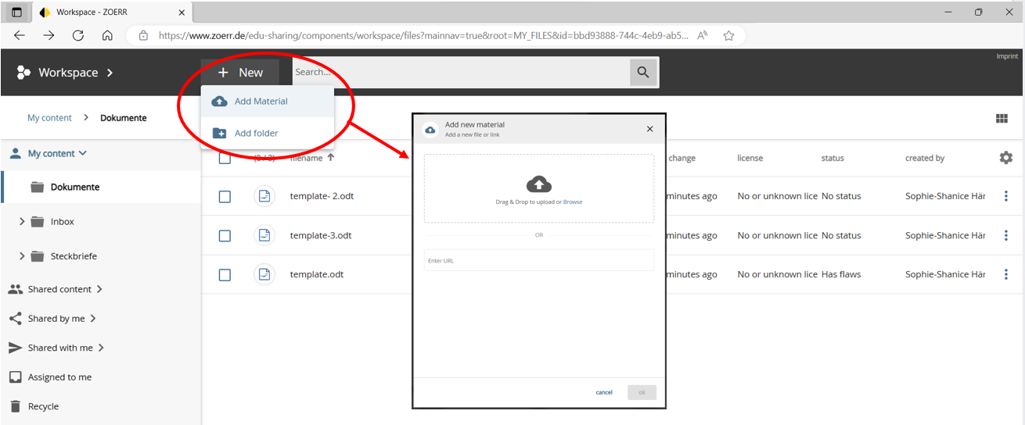1025x425 pixels.
Task: Open table settings gear icon
Action: pos(1005,158)
